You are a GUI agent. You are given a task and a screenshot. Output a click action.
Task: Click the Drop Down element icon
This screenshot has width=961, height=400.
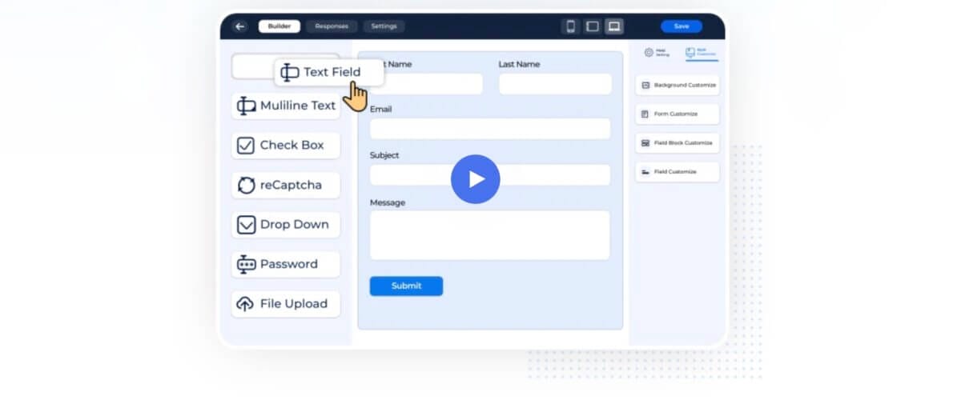click(246, 225)
